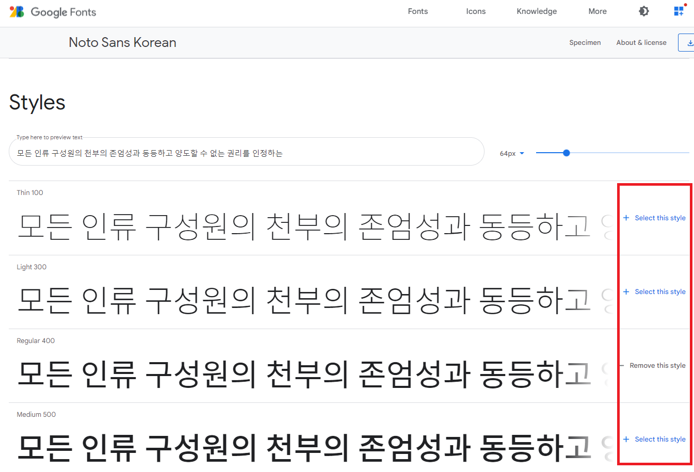Toggle the dark theme icon
The width and height of the screenshot is (694, 472).
(x=644, y=11)
